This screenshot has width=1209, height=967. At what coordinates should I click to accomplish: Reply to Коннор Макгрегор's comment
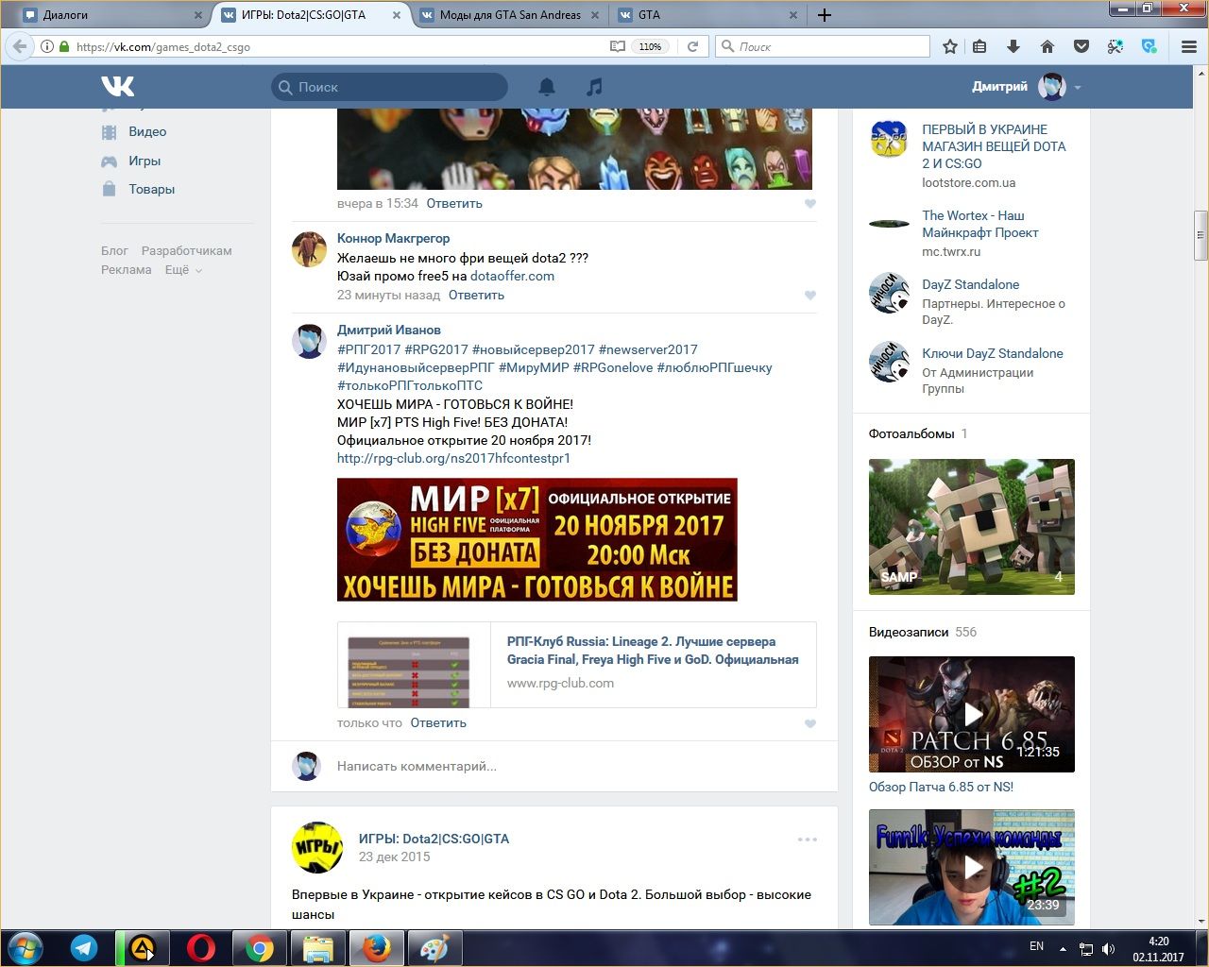(476, 296)
